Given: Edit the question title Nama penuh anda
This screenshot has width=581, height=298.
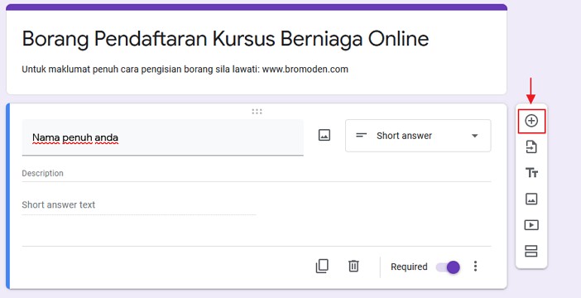Looking at the screenshot, I should [x=163, y=137].
